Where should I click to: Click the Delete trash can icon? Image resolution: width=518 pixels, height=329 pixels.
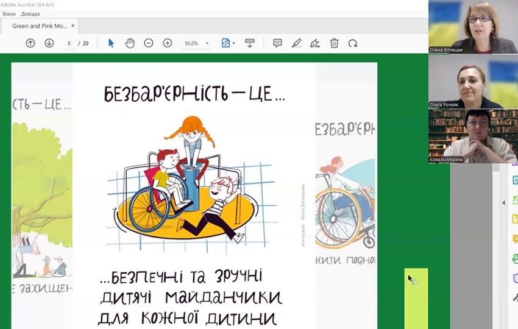point(334,43)
